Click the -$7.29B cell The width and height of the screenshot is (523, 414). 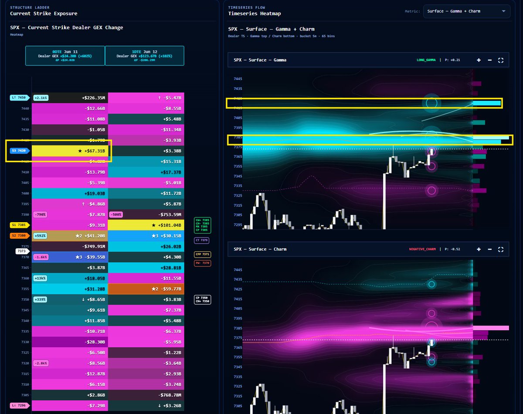(70, 406)
